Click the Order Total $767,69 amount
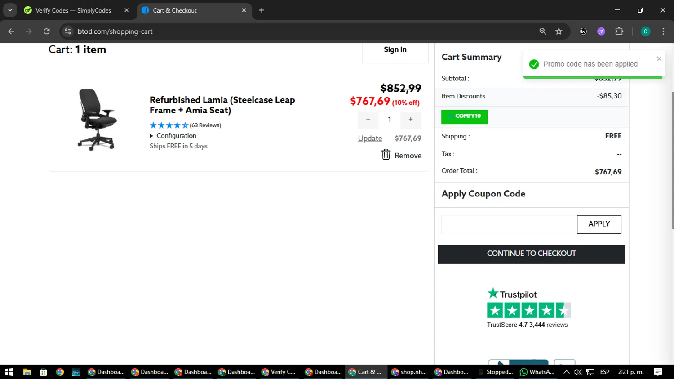Viewport: 674px width, 379px height. click(608, 172)
